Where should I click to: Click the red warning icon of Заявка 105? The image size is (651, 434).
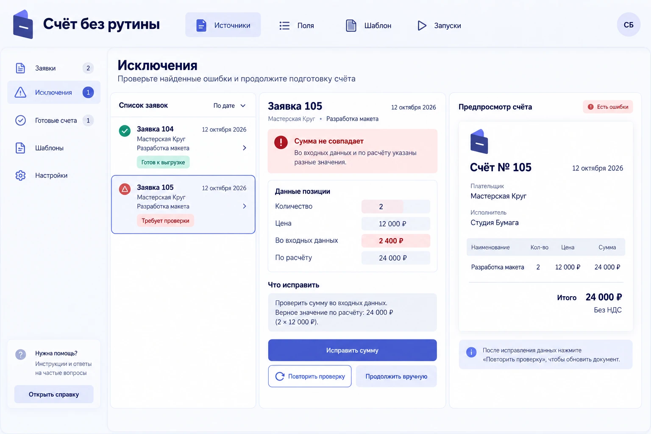coord(125,189)
